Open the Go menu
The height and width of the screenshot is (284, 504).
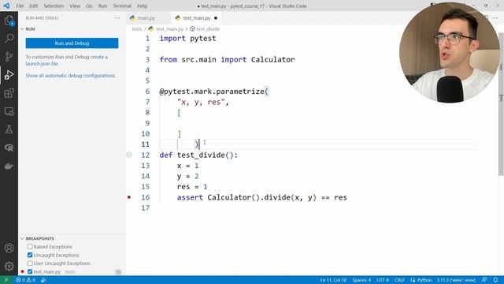pos(89,6)
